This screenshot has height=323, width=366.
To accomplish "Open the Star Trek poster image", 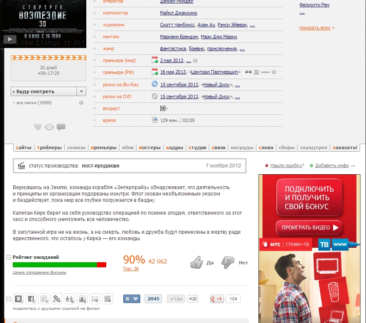I will click(43, 24).
